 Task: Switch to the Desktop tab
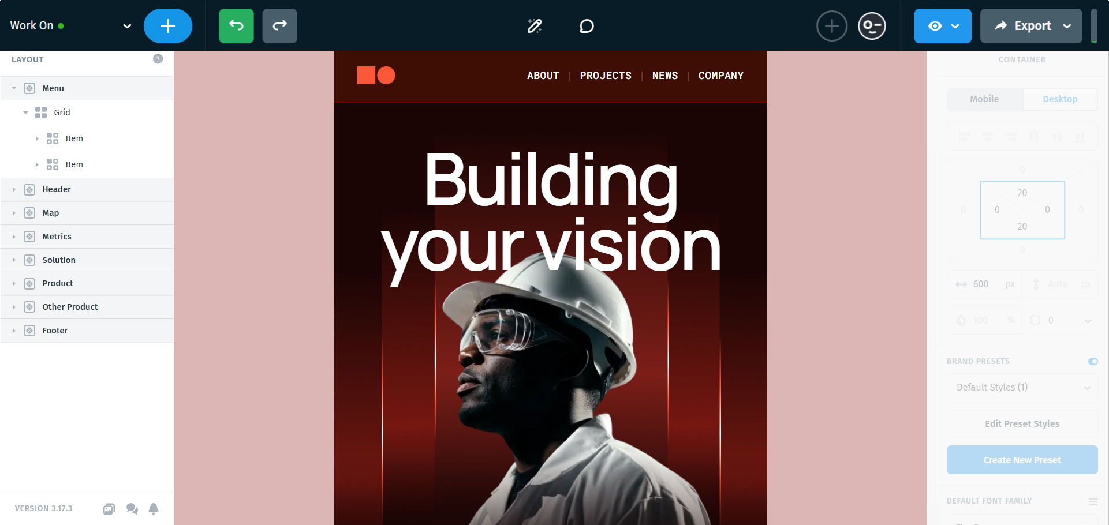click(x=1060, y=99)
